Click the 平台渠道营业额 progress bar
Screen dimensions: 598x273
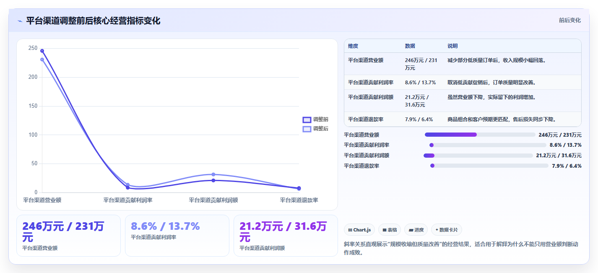[480, 135]
